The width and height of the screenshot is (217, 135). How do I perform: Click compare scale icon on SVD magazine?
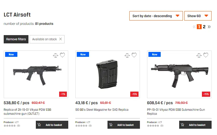pyautogui.click(x=127, y=55)
